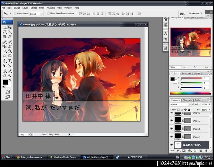Select the Path Selection tool
The height and width of the screenshot is (167, 214).
click(x=5, y=66)
